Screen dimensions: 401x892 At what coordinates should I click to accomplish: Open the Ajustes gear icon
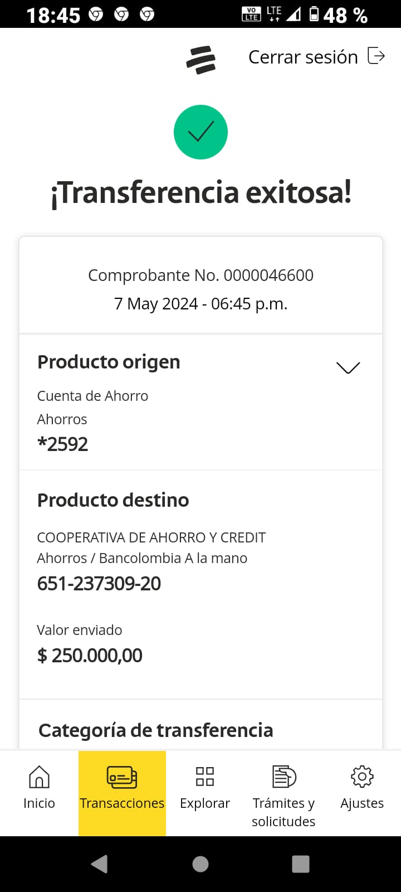pos(362,777)
